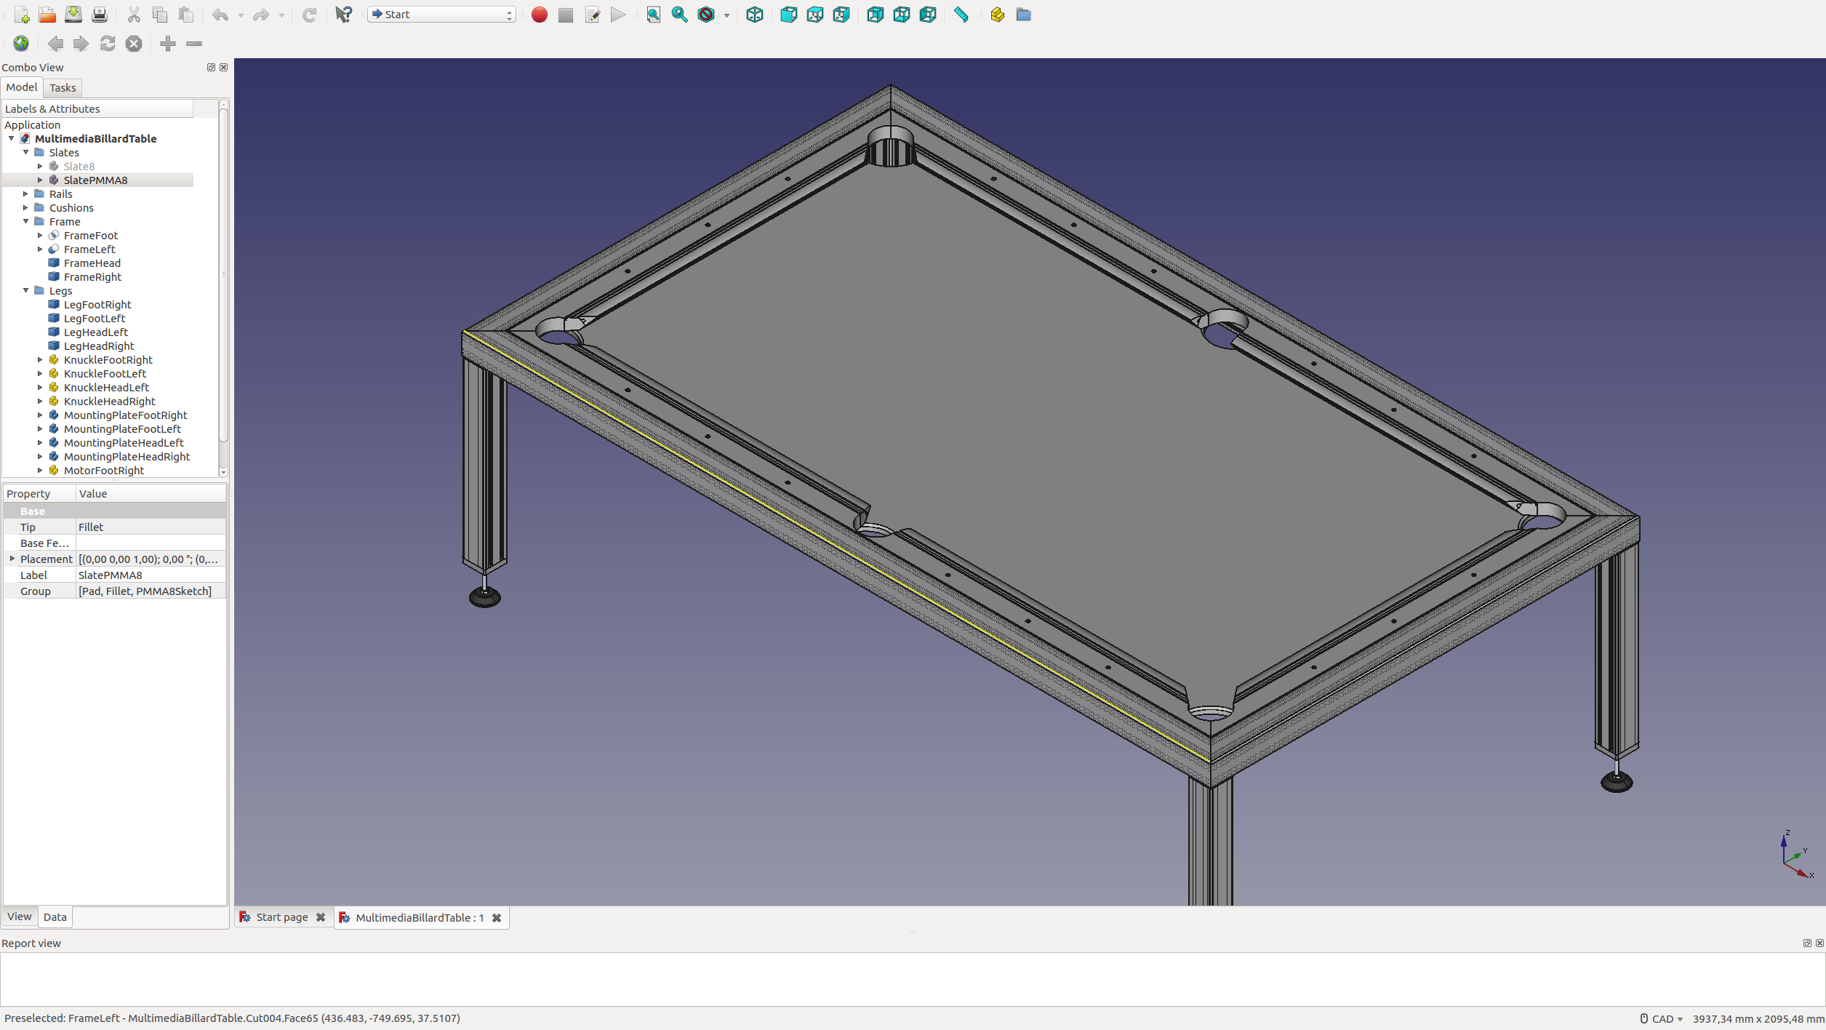1826x1030 pixels.
Task: Collapse the Legs group in tree
Action: pyautogui.click(x=26, y=290)
